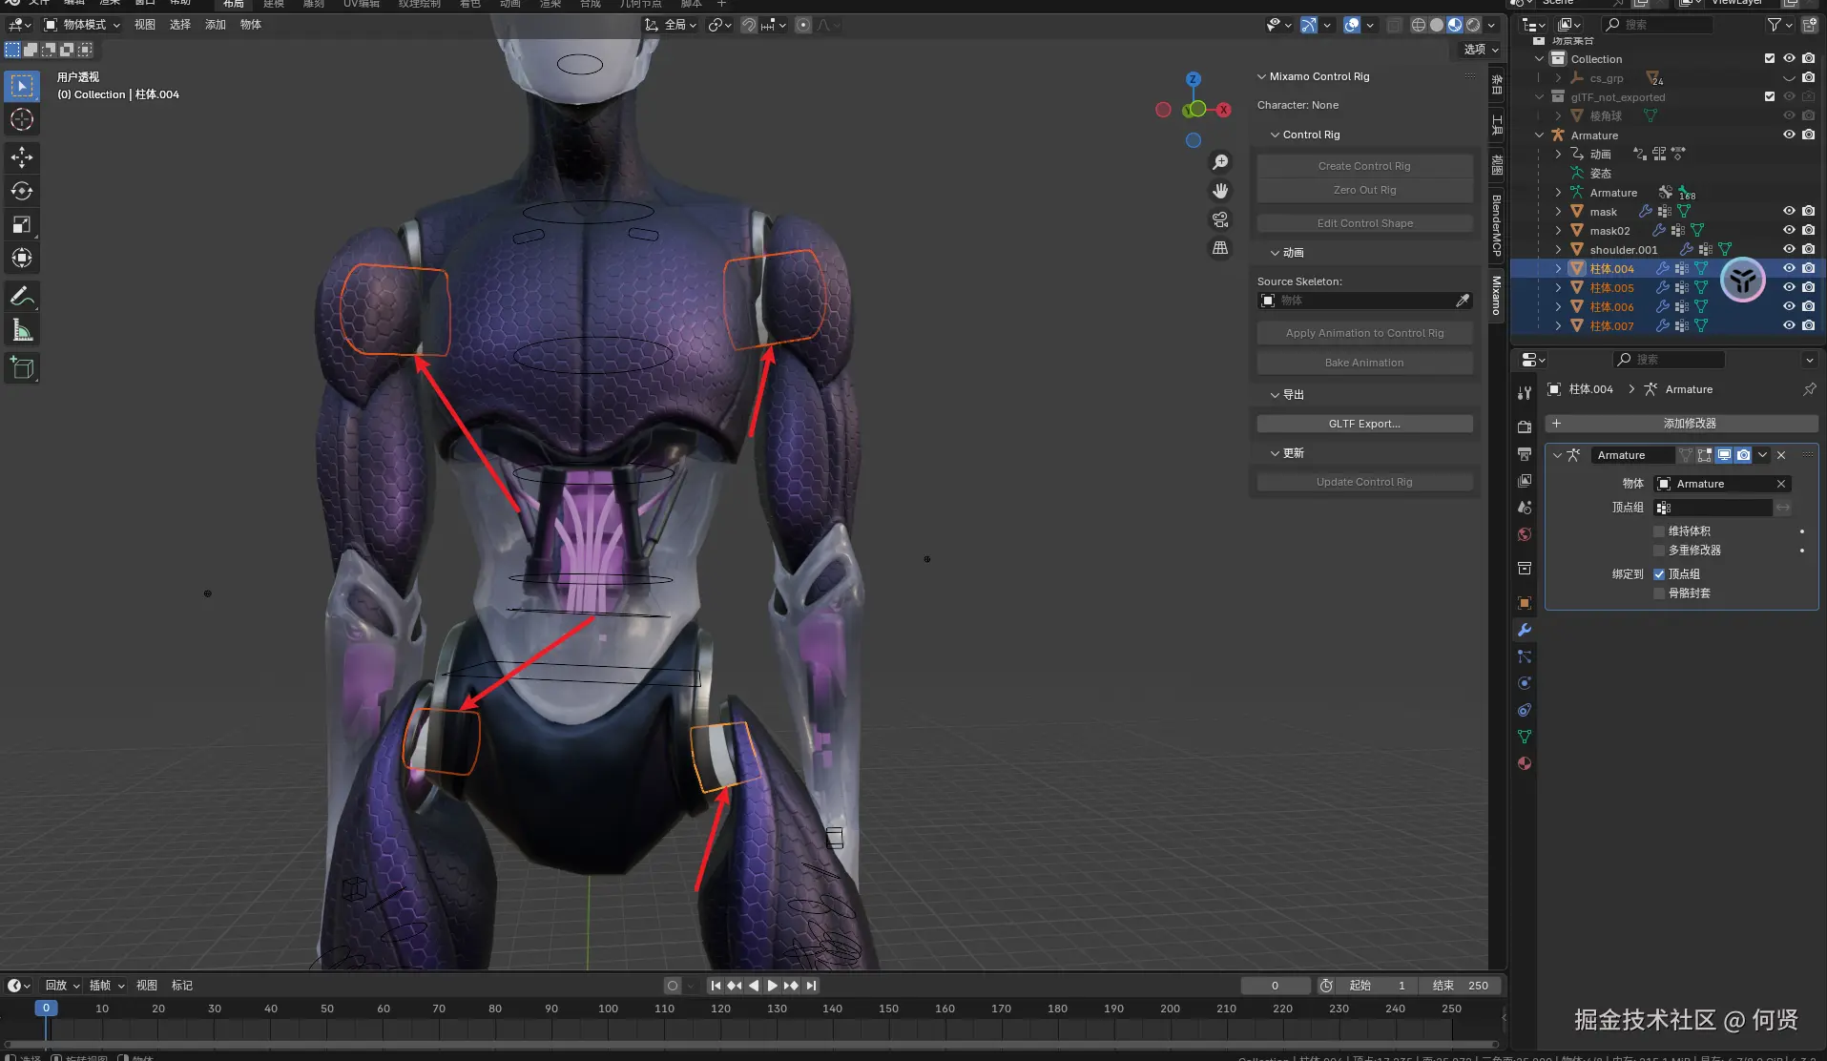Enable the 维持体积 checkbox
Viewport: 1827px width, 1061px height.
(1659, 531)
